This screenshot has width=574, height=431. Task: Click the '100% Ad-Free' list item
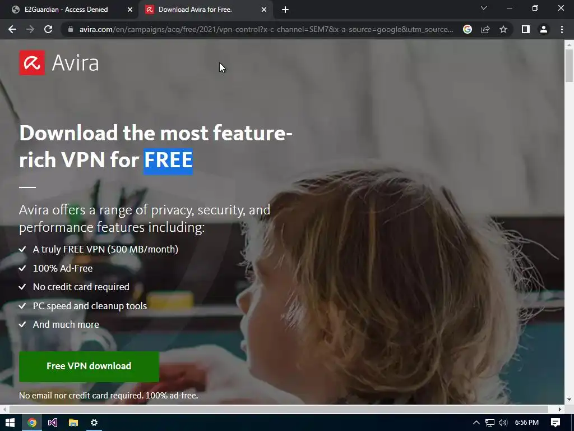tap(63, 268)
